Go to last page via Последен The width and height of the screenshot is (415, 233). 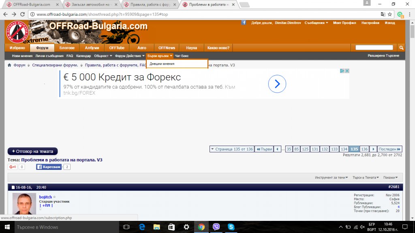tap(389, 149)
